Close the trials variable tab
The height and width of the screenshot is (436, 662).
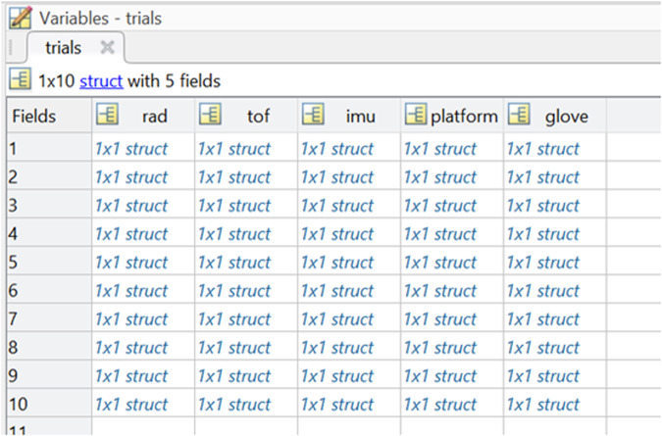click(108, 48)
